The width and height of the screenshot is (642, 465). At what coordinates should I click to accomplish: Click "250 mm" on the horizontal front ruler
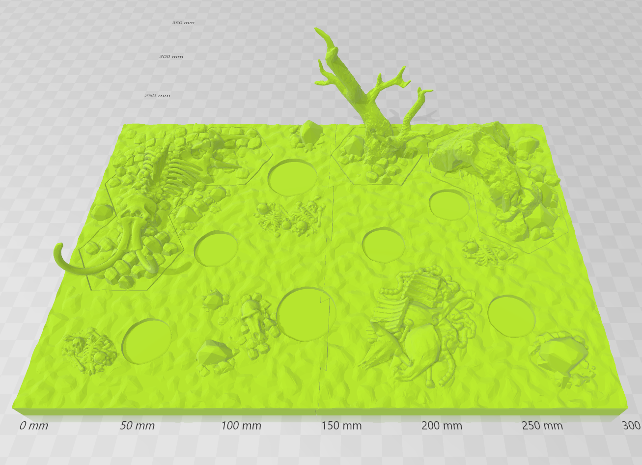(542, 426)
